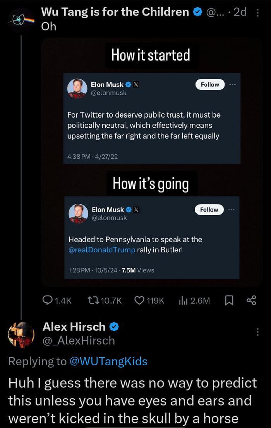
Task: Open Alex Hirsch profile picture
Action: click(x=21, y=334)
